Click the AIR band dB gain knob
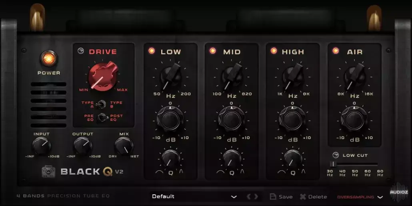Screen dimensions: 412x206 (x=354, y=120)
